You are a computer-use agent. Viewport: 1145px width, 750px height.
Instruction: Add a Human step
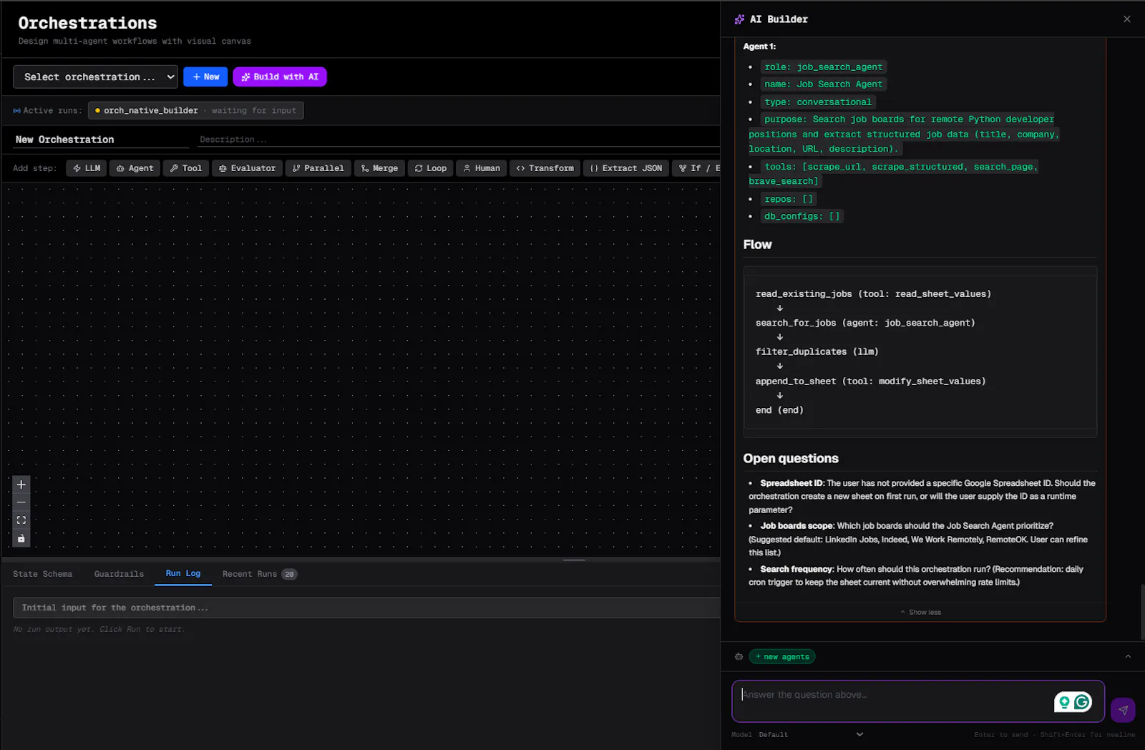click(x=482, y=168)
